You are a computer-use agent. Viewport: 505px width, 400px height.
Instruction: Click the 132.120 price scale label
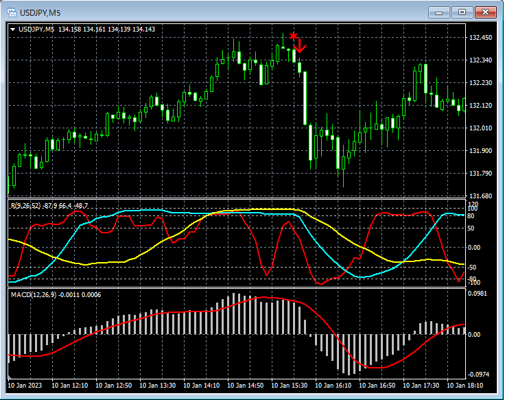[480, 105]
